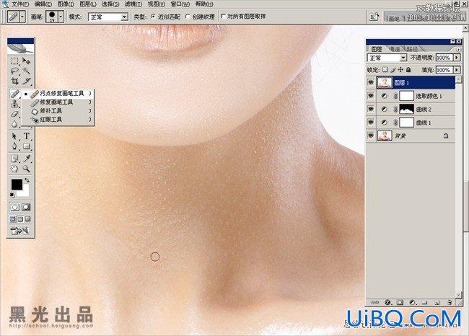Switch to Standard edit mode
Viewport: 469px width, 336px height.
pos(14,207)
